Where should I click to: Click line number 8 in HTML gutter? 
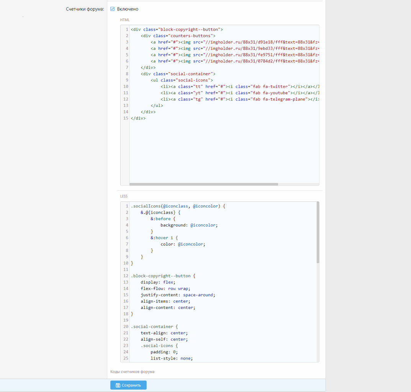pos(126,74)
